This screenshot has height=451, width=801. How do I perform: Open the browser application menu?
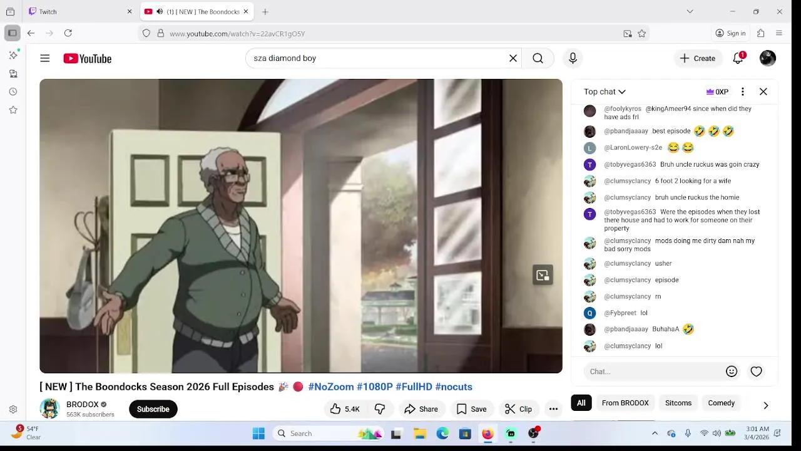pyautogui.click(x=779, y=33)
